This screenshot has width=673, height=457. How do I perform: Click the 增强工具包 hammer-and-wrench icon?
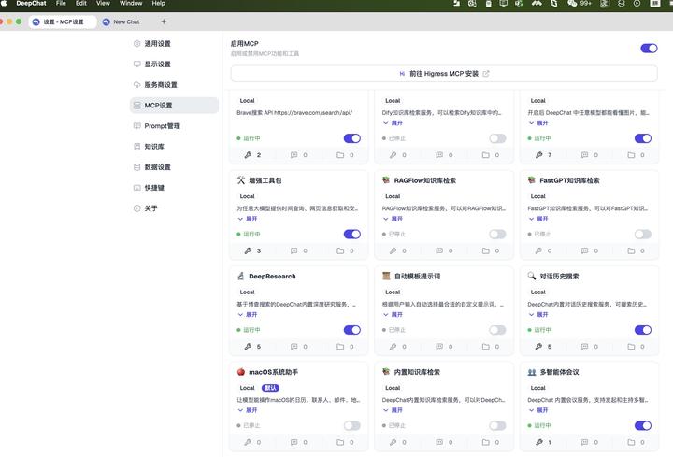pyautogui.click(x=241, y=180)
